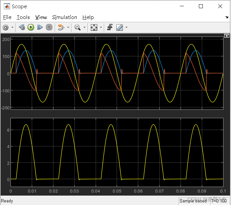This screenshot has height=205, width=231.
Task: Click the 0.1 x-axis tick label
Action: pyautogui.click(x=223, y=191)
